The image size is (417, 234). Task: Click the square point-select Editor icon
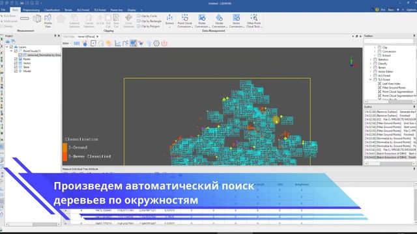(93, 44)
